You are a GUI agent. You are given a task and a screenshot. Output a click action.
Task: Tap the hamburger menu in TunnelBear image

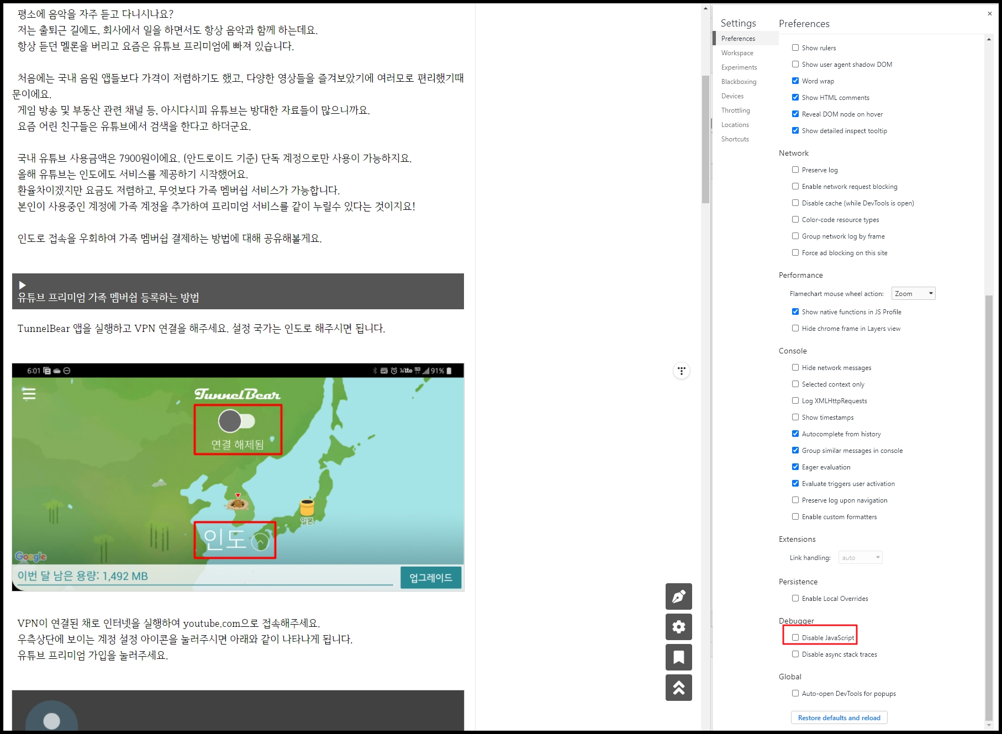pyautogui.click(x=29, y=393)
